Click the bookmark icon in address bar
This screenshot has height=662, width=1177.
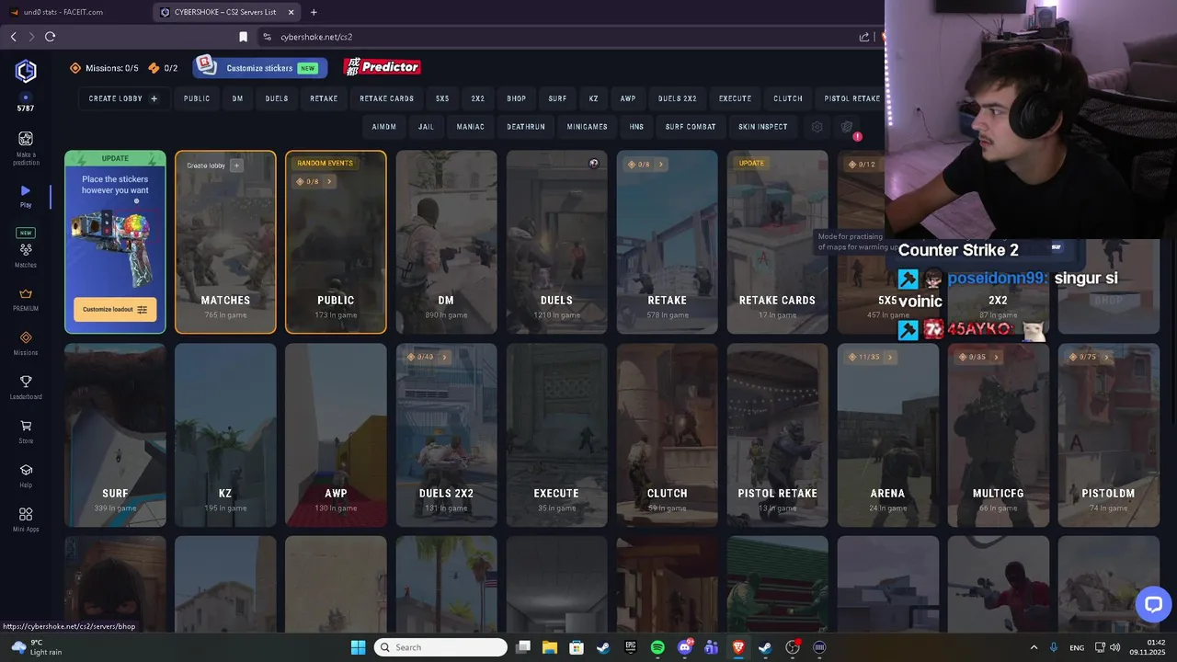[243, 37]
